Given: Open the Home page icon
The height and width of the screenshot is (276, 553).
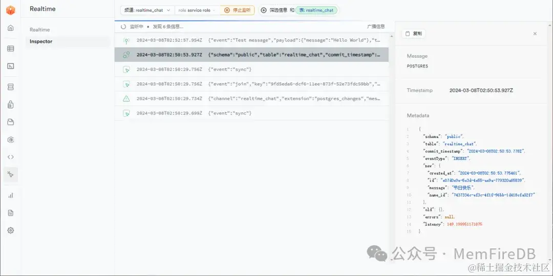Looking at the screenshot, I should [11, 28].
